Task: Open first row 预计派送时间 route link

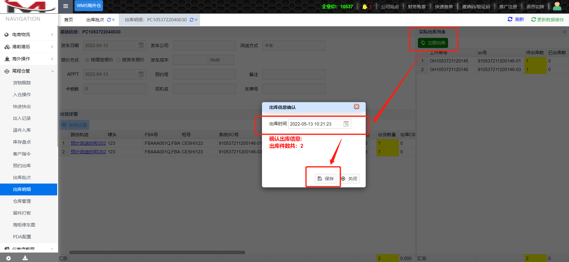Action: tap(88, 143)
